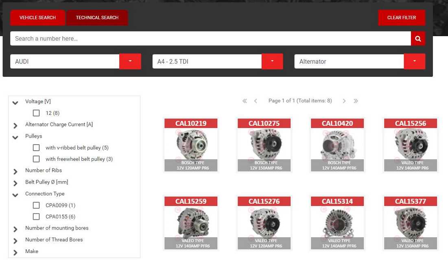Collapse the Connection Type filter section
The width and height of the screenshot is (448, 264).
tap(15, 195)
